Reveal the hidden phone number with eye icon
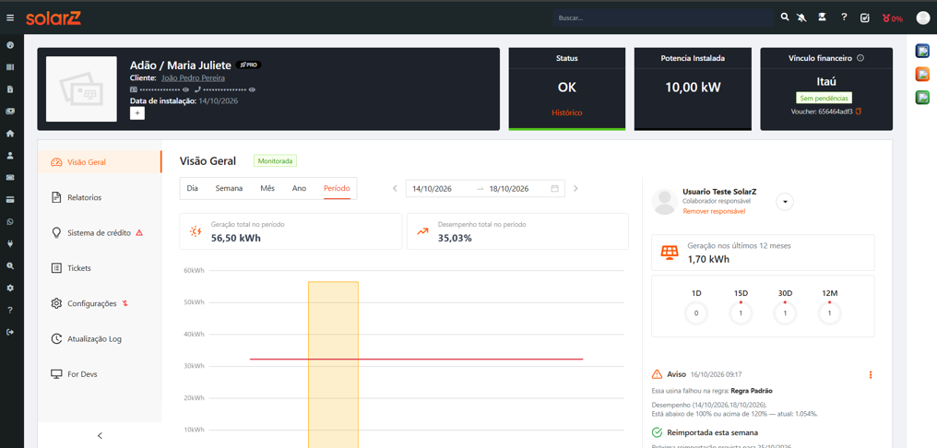The image size is (937, 448). tap(252, 89)
